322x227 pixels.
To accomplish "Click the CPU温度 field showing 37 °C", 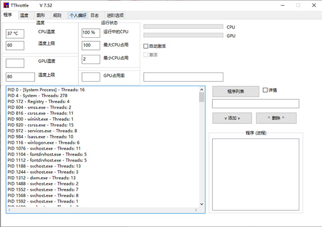I will [x=15, y=34].
